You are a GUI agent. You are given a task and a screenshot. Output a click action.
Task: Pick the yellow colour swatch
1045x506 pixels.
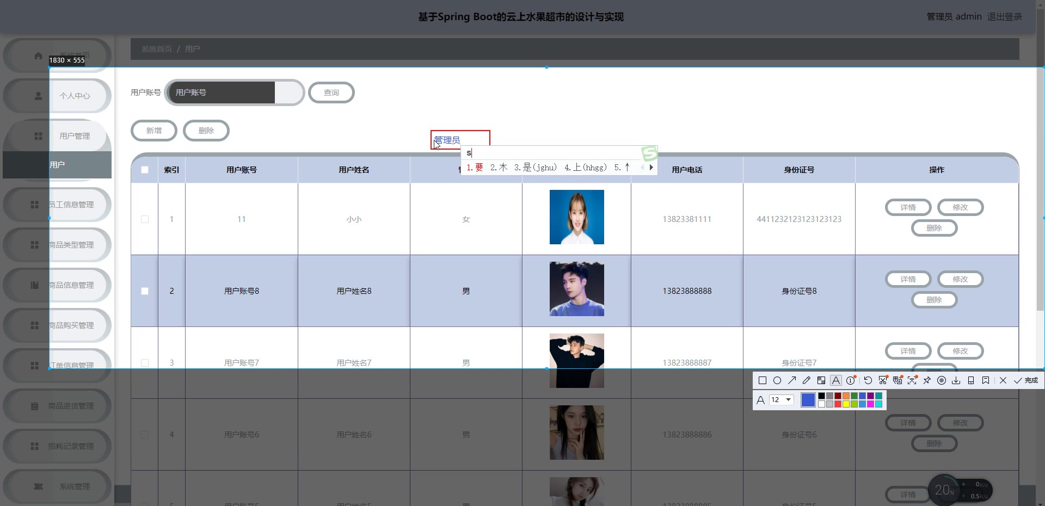tap(846, 404)
